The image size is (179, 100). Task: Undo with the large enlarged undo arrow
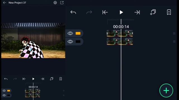coord(73,12)
